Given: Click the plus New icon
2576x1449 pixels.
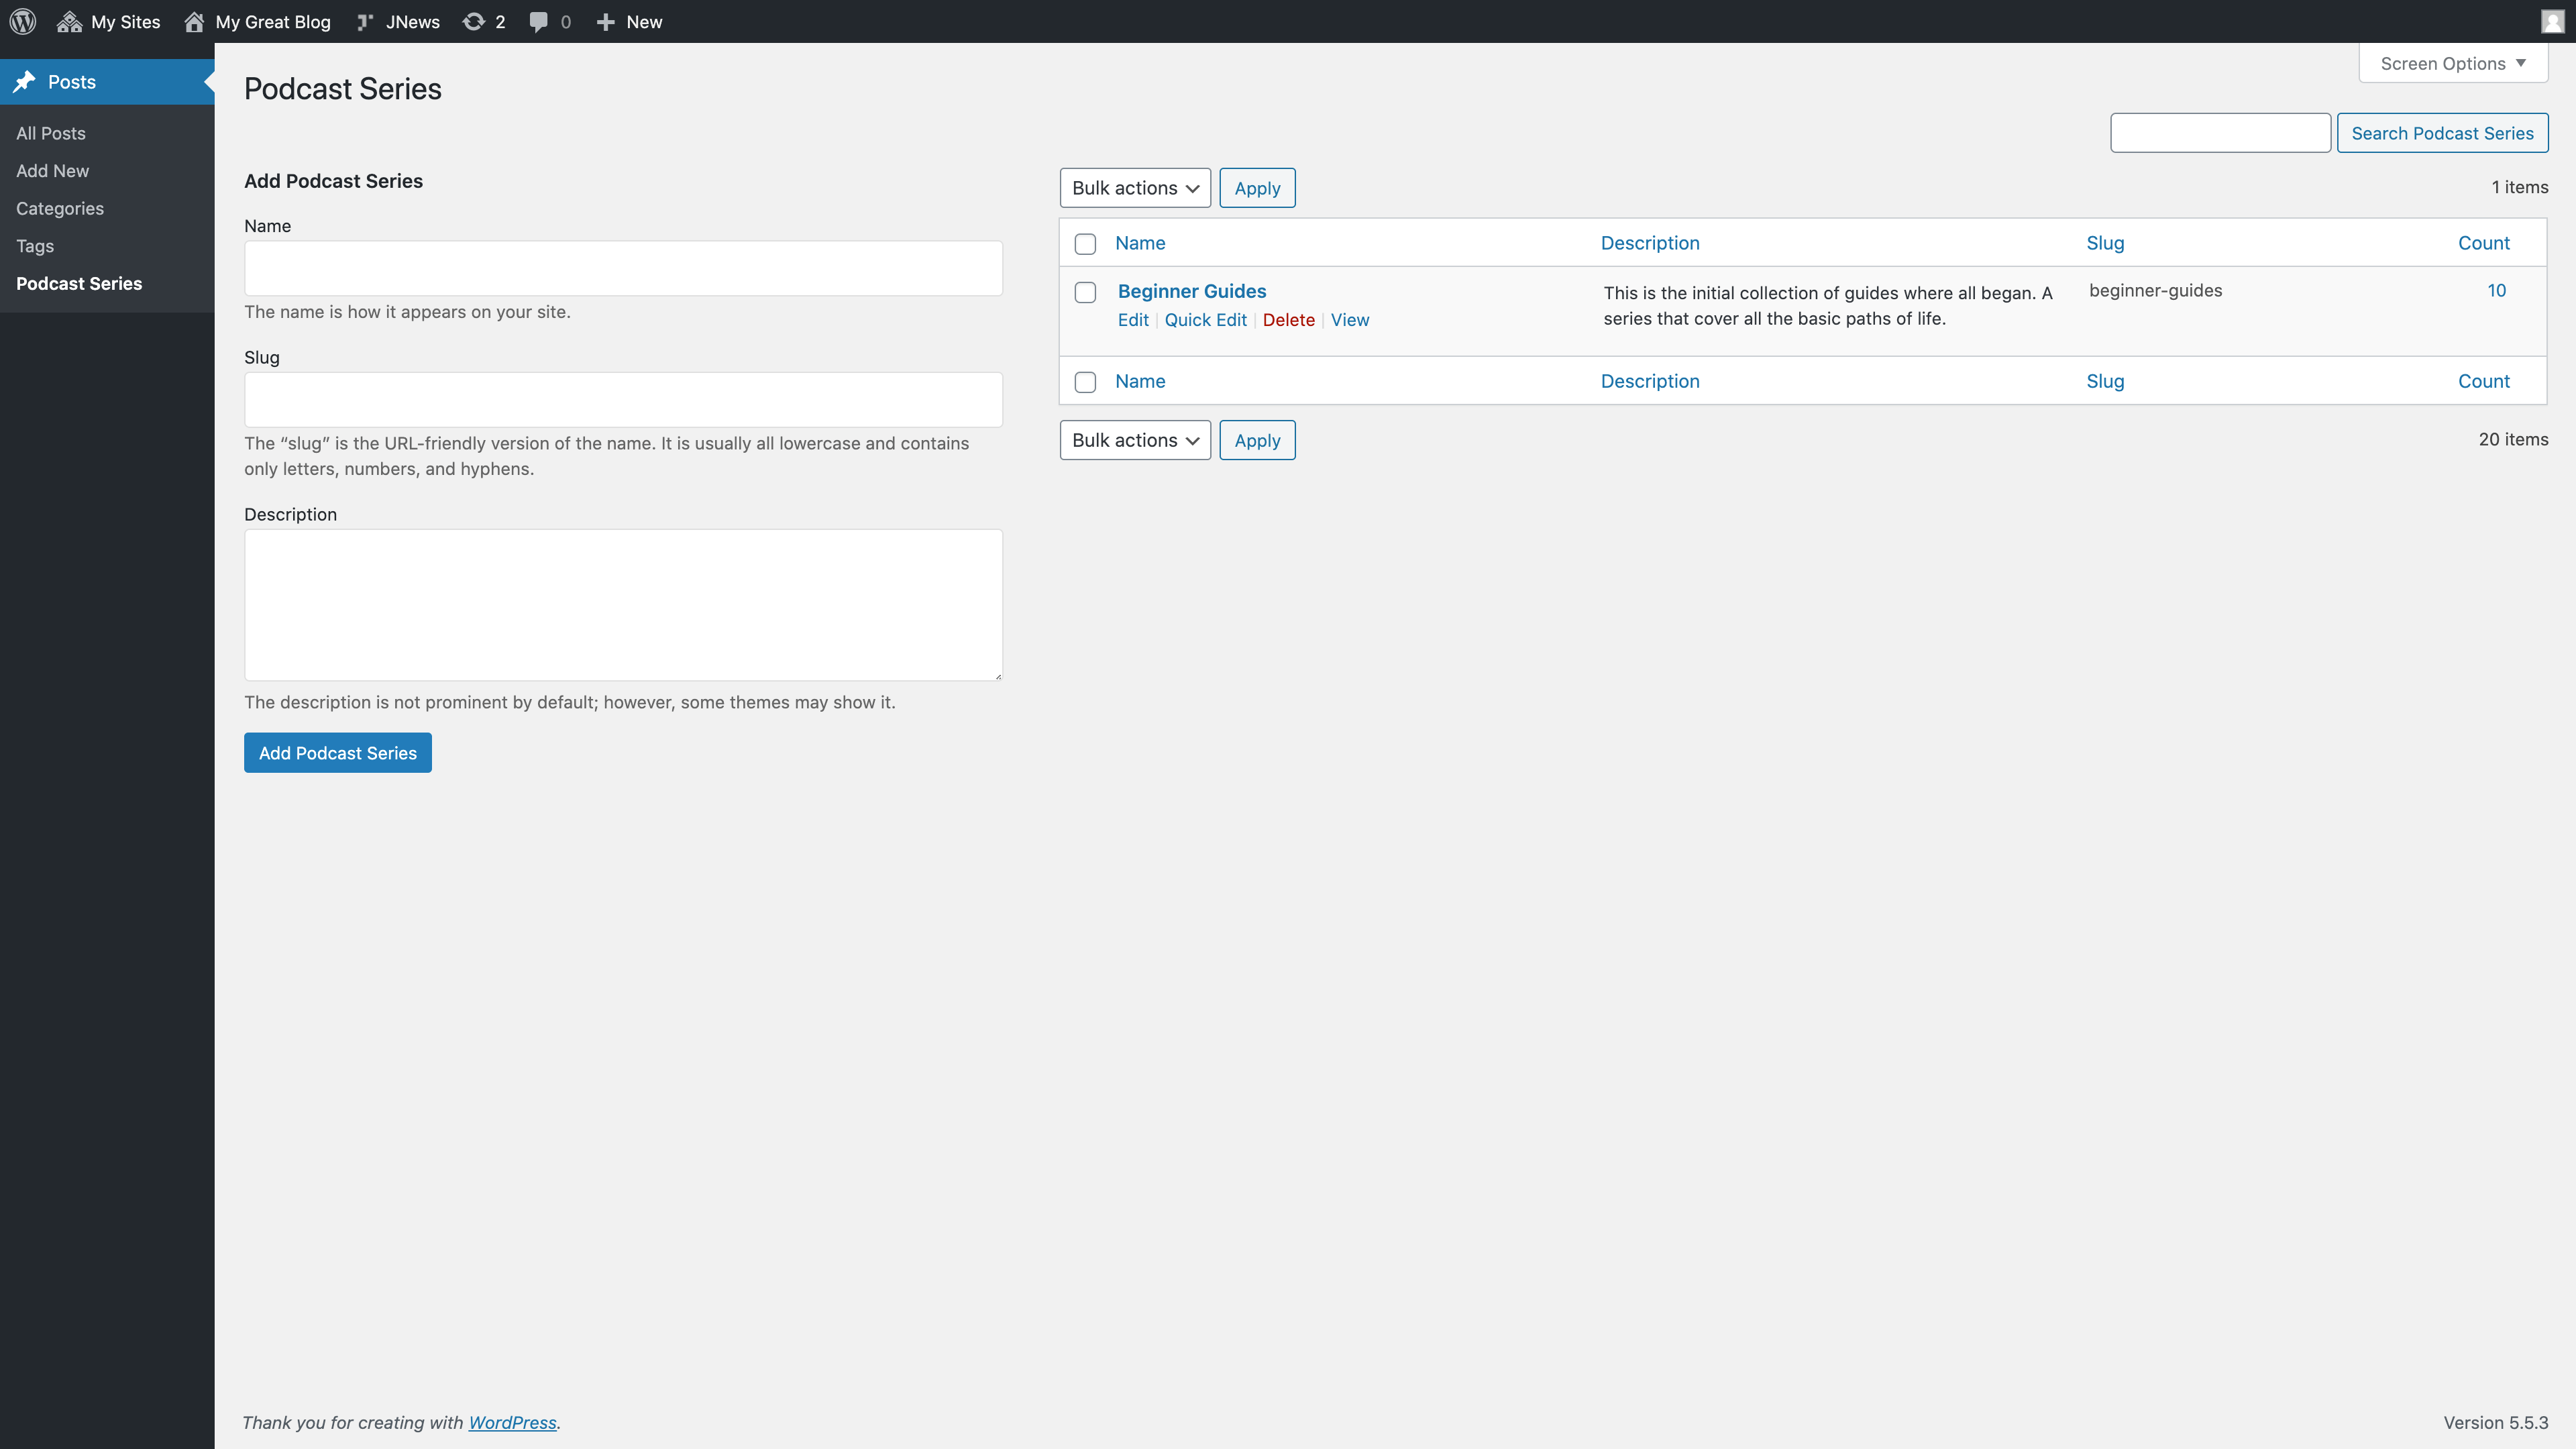Looking at the screenshot, I should click(605, 21).
